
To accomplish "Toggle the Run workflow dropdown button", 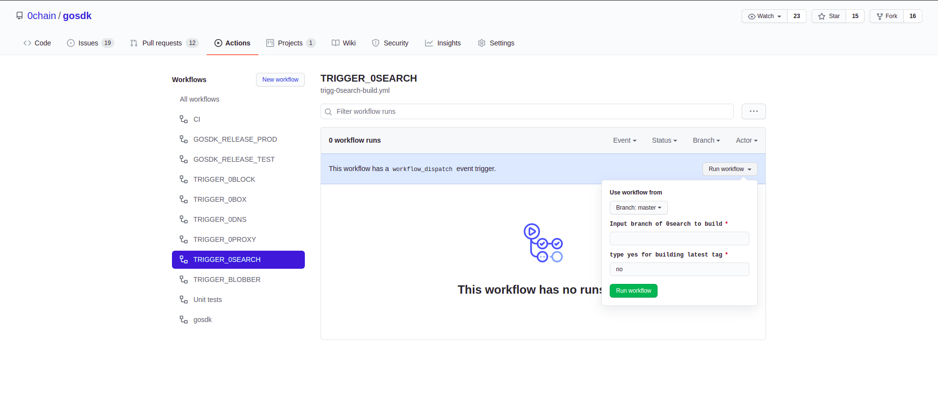I will pos(730,169).
